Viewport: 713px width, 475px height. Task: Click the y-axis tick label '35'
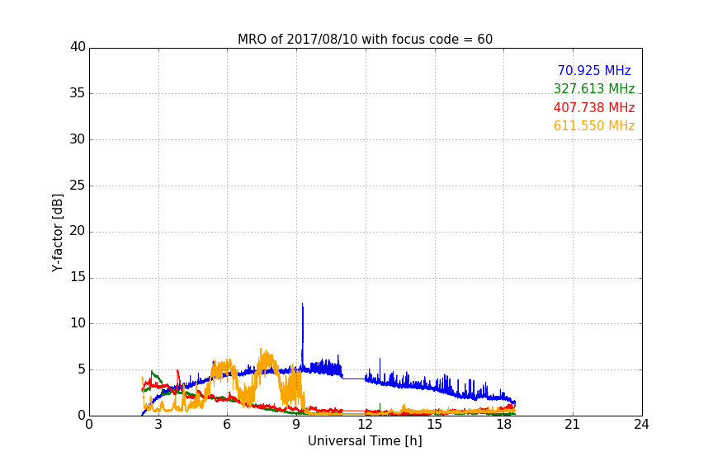[x=78, y=93]
